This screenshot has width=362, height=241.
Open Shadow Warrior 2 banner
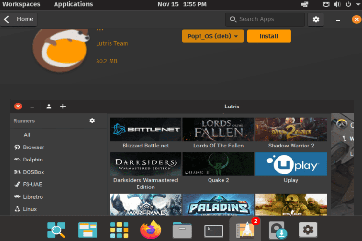click(x=291, y=129)
